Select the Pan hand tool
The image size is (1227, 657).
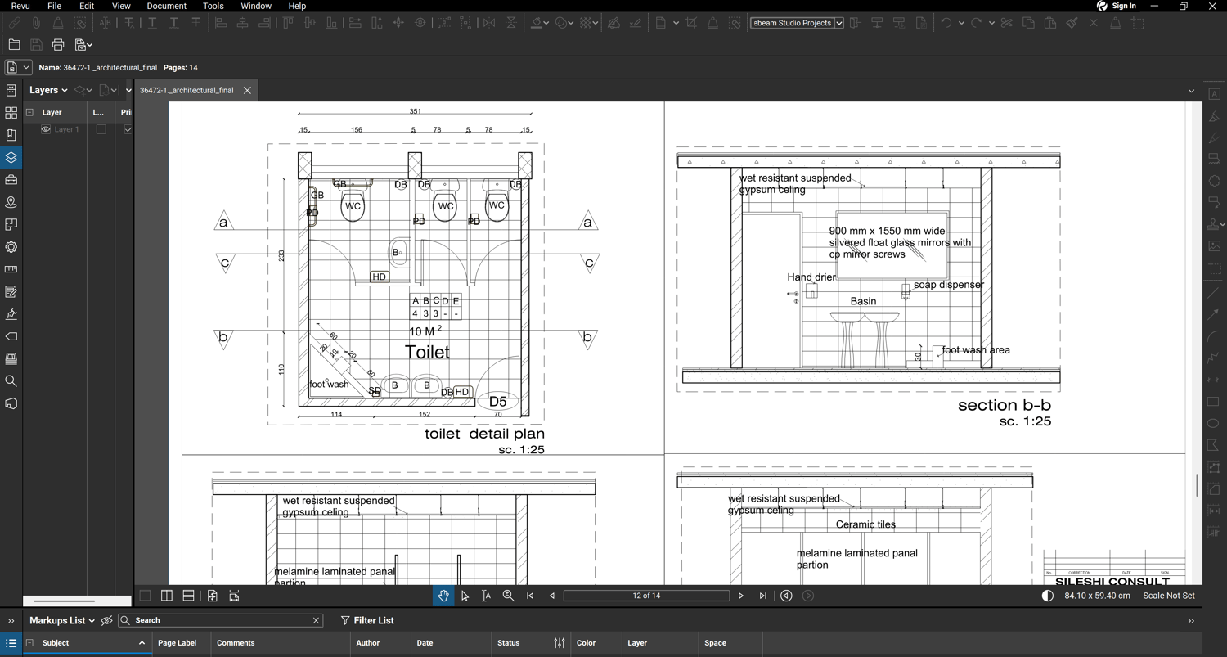coord(443,596)
